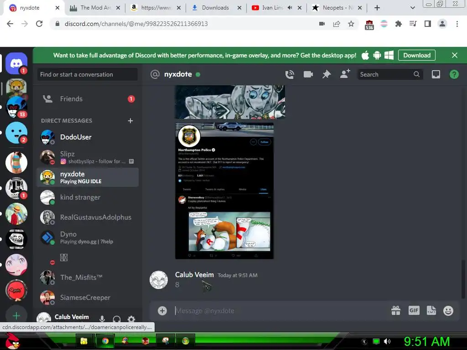Open the server with 13 notifications
467x350 pixels.
(x=16, y=107)
